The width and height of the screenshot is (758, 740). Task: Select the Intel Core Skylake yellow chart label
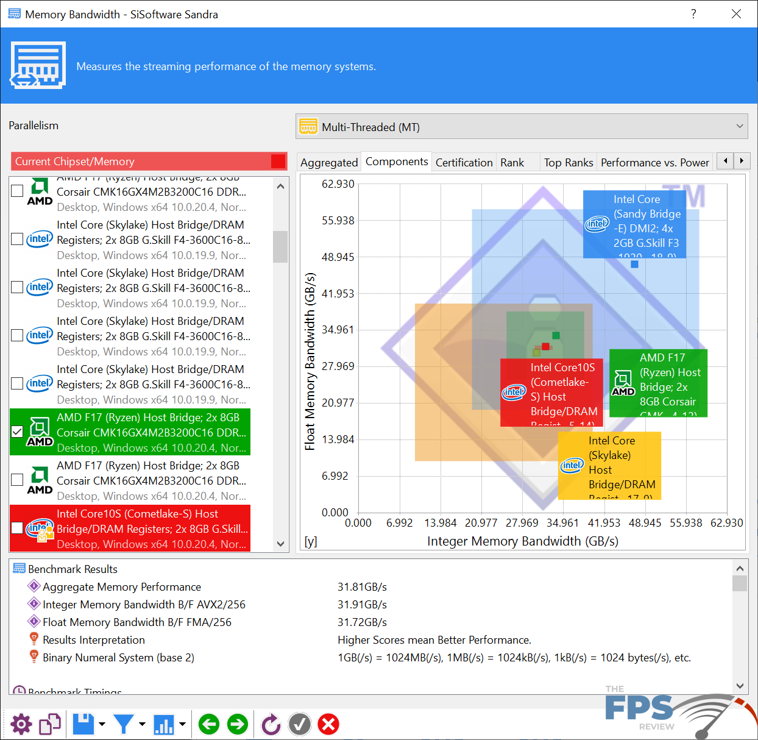point(609,466)
